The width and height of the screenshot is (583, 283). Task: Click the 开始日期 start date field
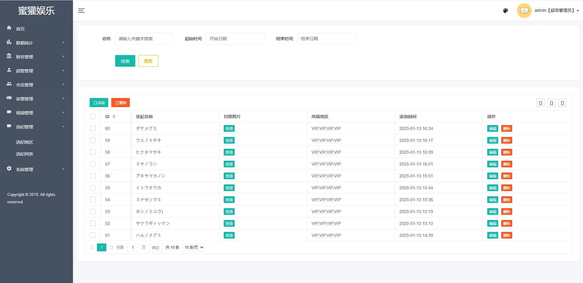[x=235, y=39]
